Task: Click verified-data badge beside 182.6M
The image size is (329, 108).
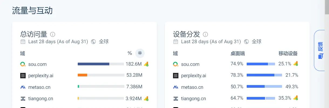Action: point(146,64)
